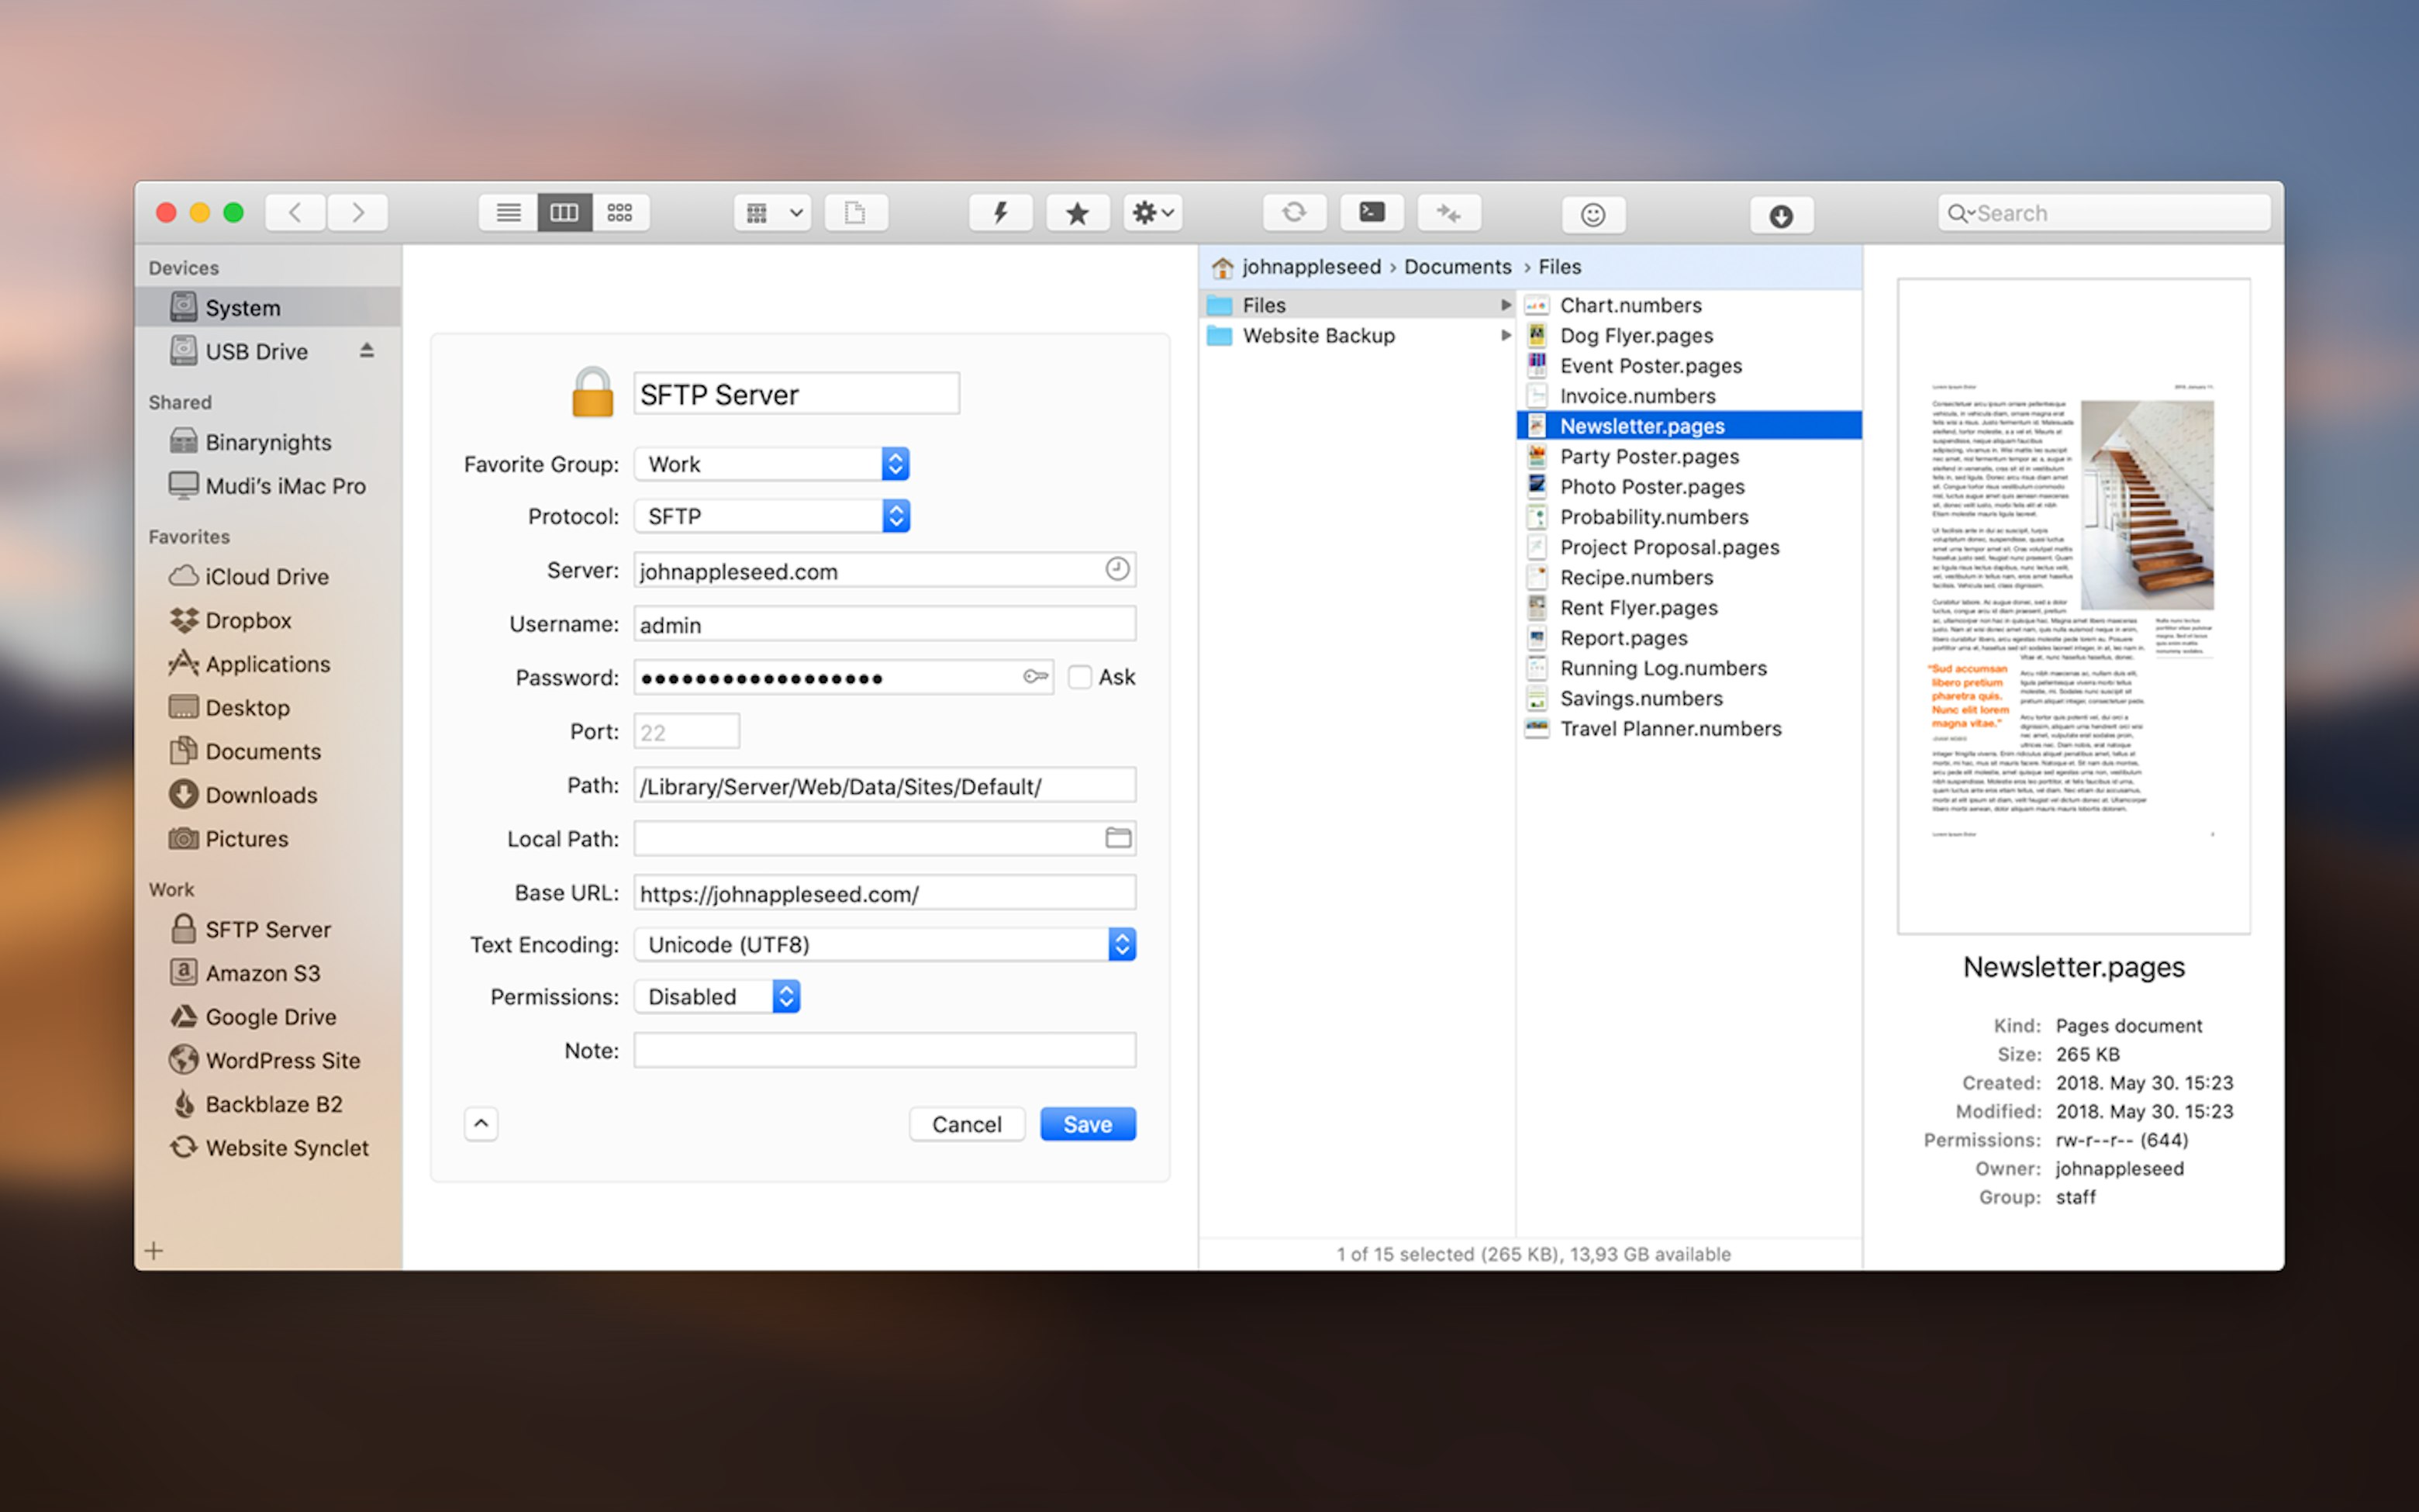Click the feedback smiley toolbar icon
The width and height of the screenshot is (2419, 1512).
(1593, 213)
